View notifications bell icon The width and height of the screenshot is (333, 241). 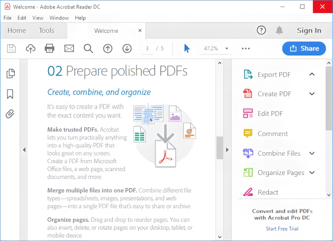point(279,30)
